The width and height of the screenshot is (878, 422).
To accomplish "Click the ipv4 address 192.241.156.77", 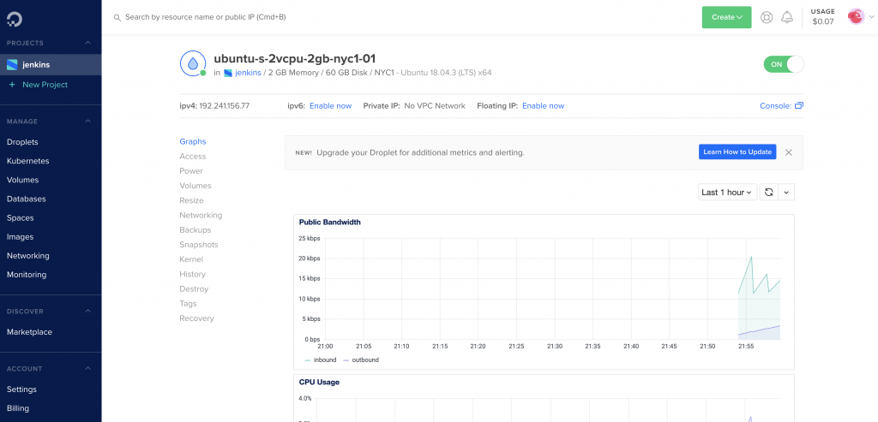I will coord(224,105).
